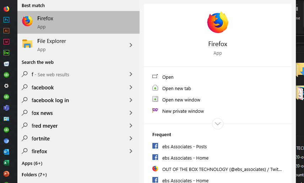Click 'Open new tab' for Firefox
This screenshot has width=304, height=183.
click(x=177, y=89)
